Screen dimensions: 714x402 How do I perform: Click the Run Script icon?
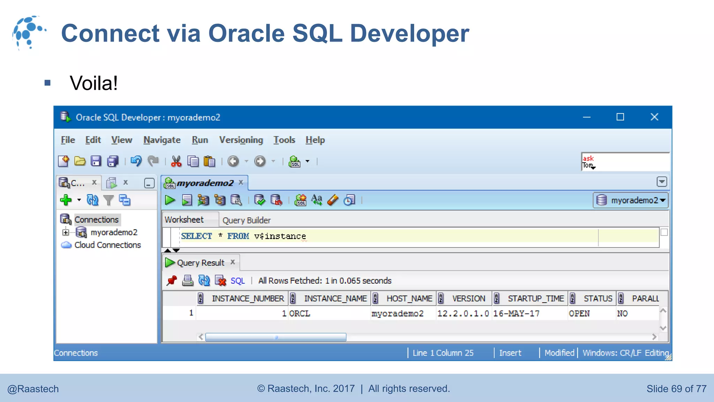click(187, 200)
